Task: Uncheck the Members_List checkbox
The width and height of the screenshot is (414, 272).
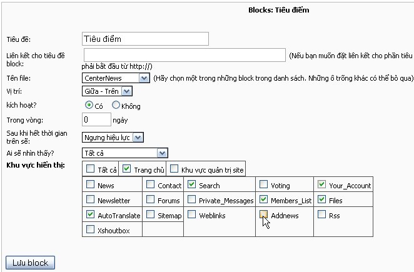Action: point(263,199)
